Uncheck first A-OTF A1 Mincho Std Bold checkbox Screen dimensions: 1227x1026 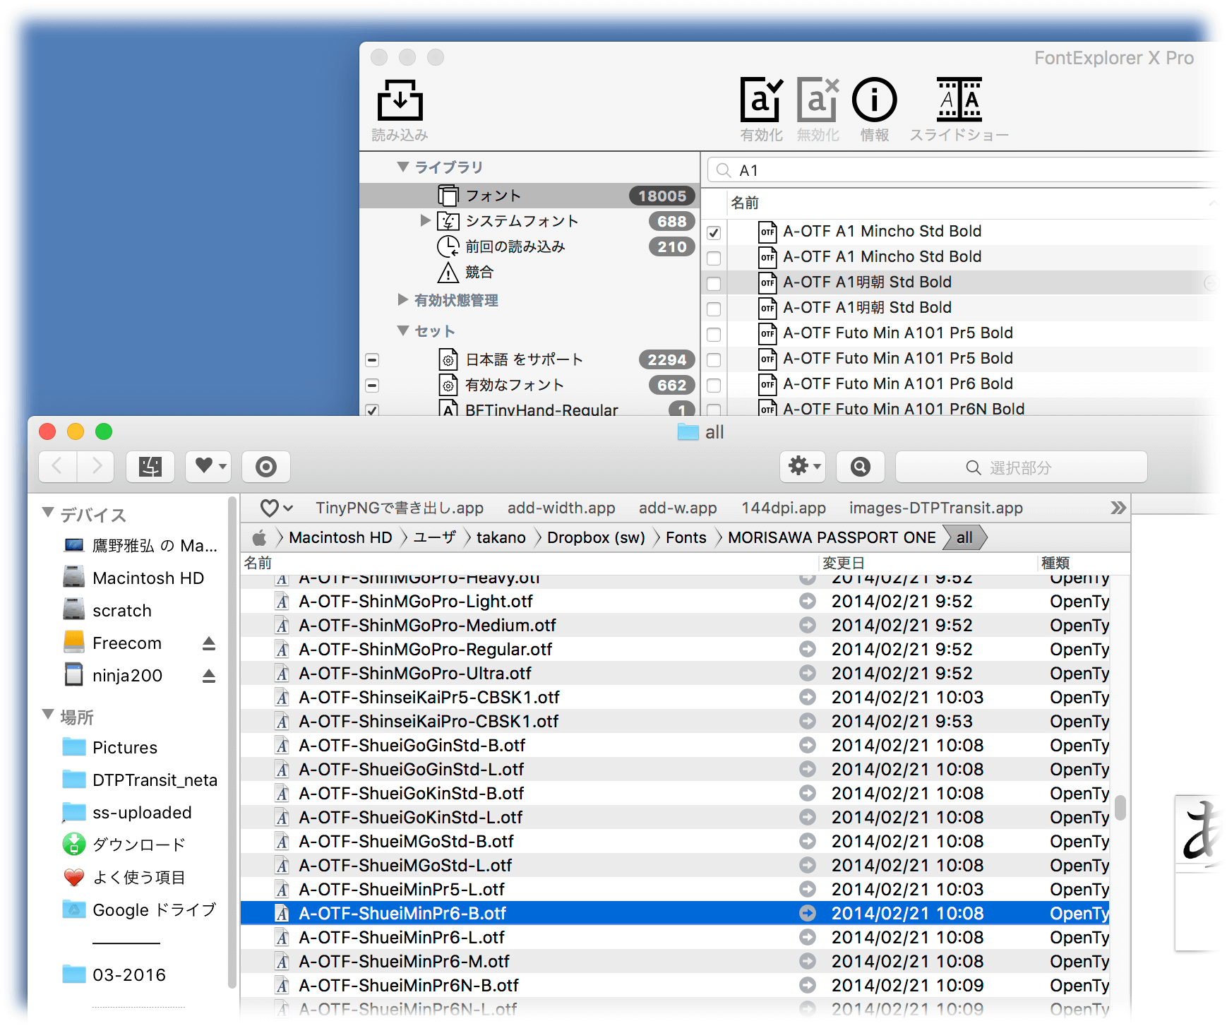(714, 232)
